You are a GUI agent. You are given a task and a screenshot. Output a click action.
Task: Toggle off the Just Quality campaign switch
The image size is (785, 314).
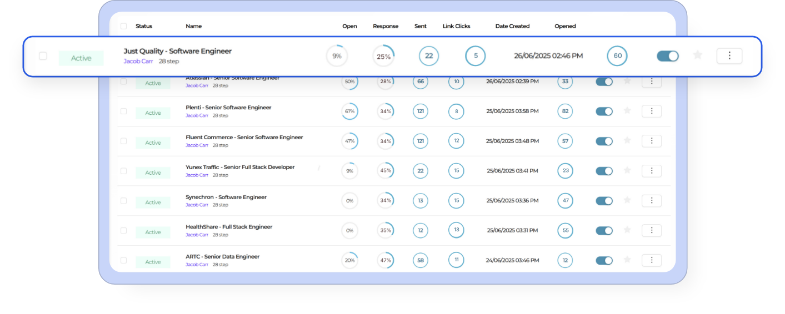668,56
